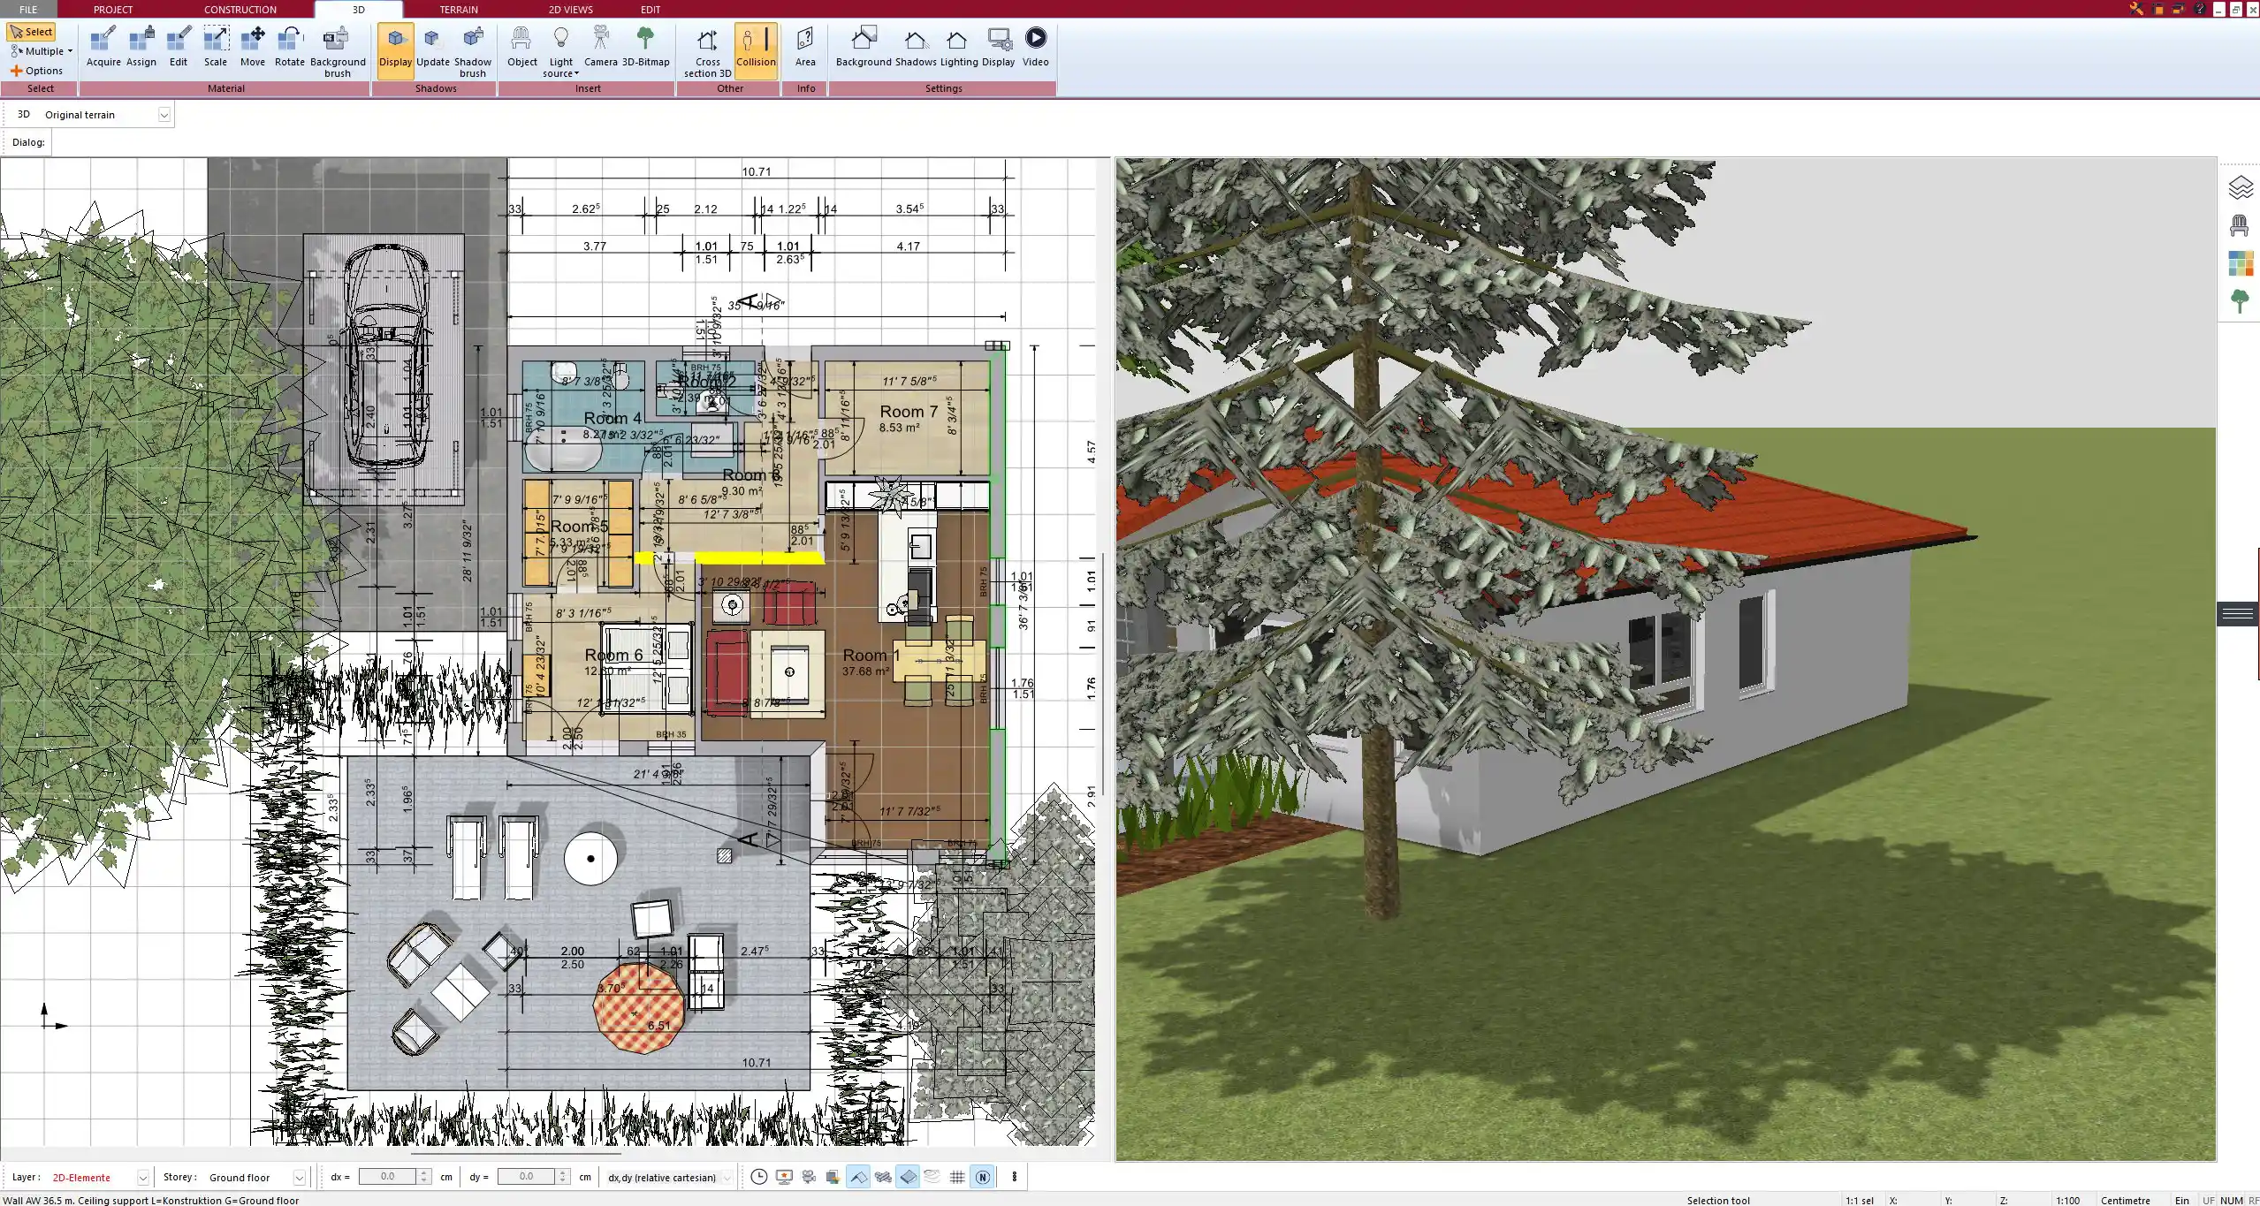Image resolution: width=2260 pixels, height=1206 pixels.
Task: Open the materials palette in right sidebar
Action: tap(2240, 263)
